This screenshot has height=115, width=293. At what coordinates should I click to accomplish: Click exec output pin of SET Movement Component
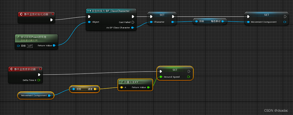(x=285, y=17)
